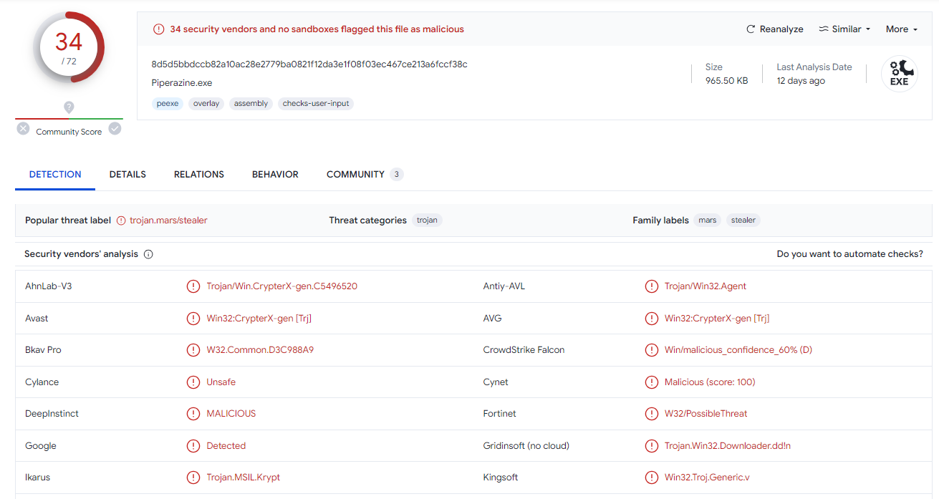
Task: Click the Reanalyze refresh icon
Action: coord(751,29)
